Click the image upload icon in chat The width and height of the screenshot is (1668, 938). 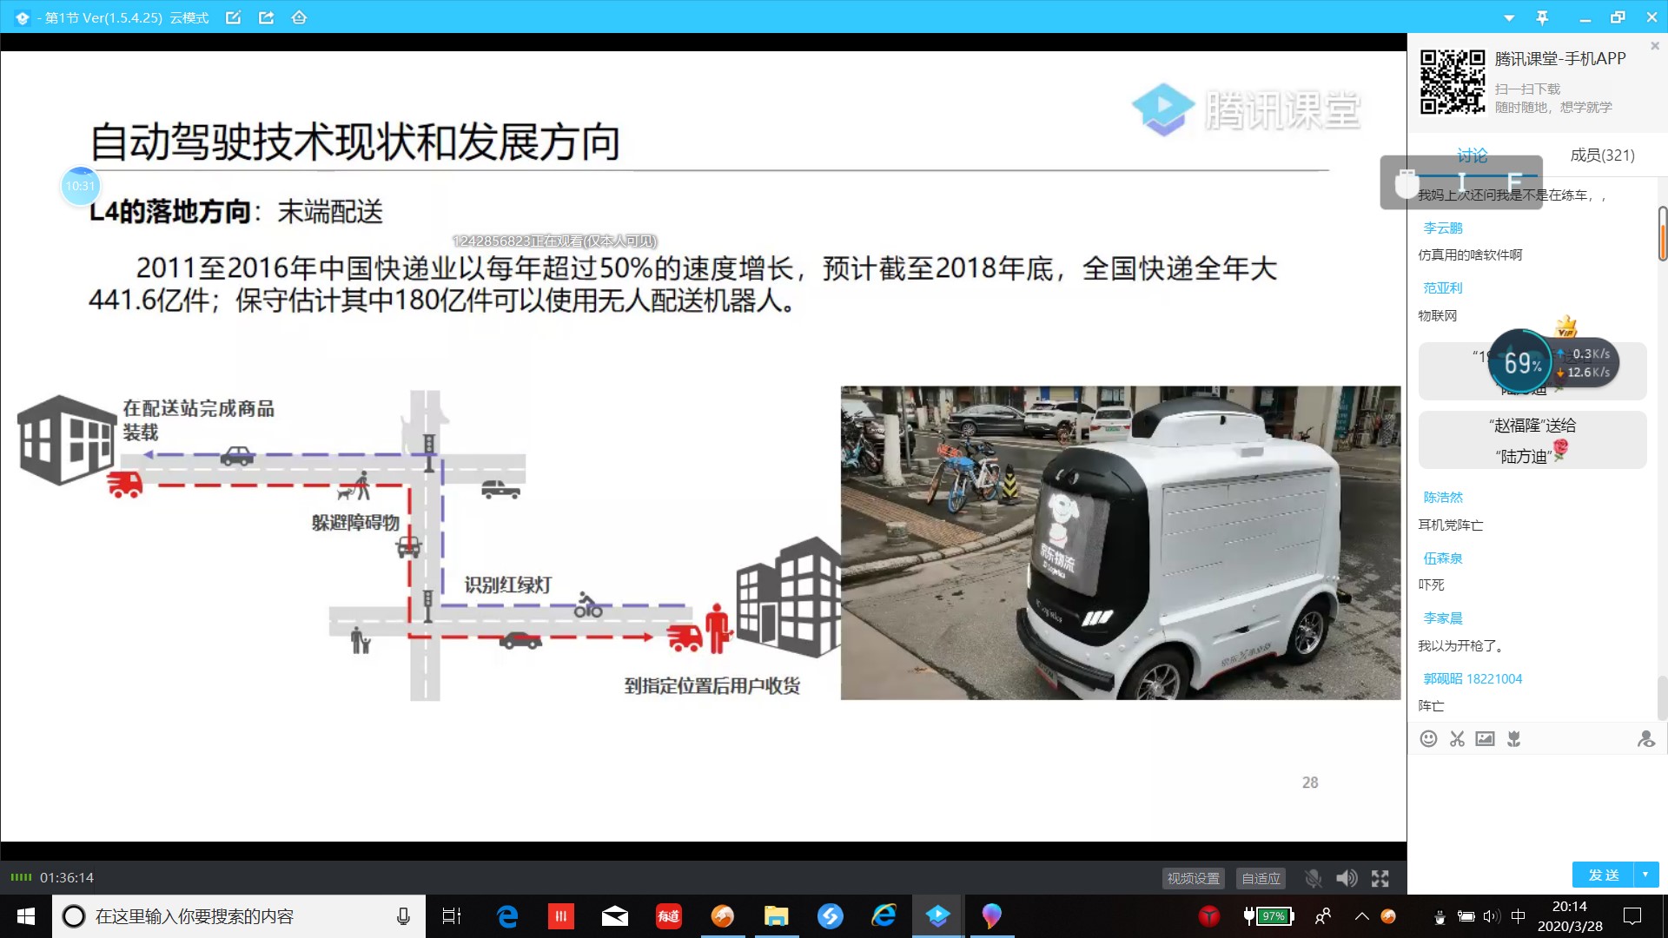1486,738
